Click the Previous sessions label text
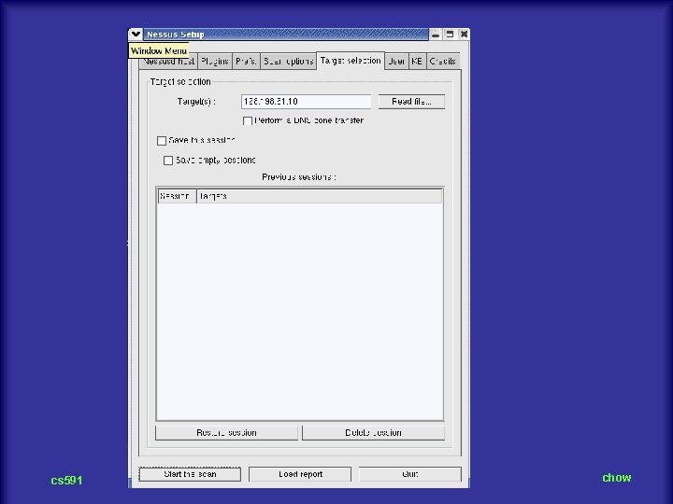673x504 pixels. click(299, 177)
